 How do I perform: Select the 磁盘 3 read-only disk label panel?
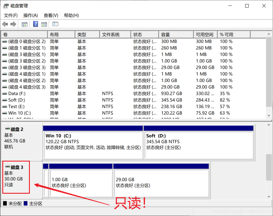pos(21,180)
